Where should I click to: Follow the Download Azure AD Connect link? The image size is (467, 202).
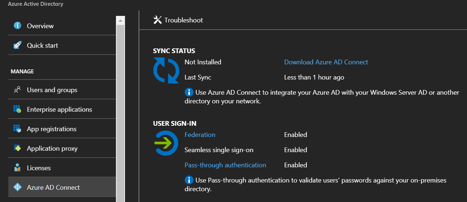(x=326, y=62)
